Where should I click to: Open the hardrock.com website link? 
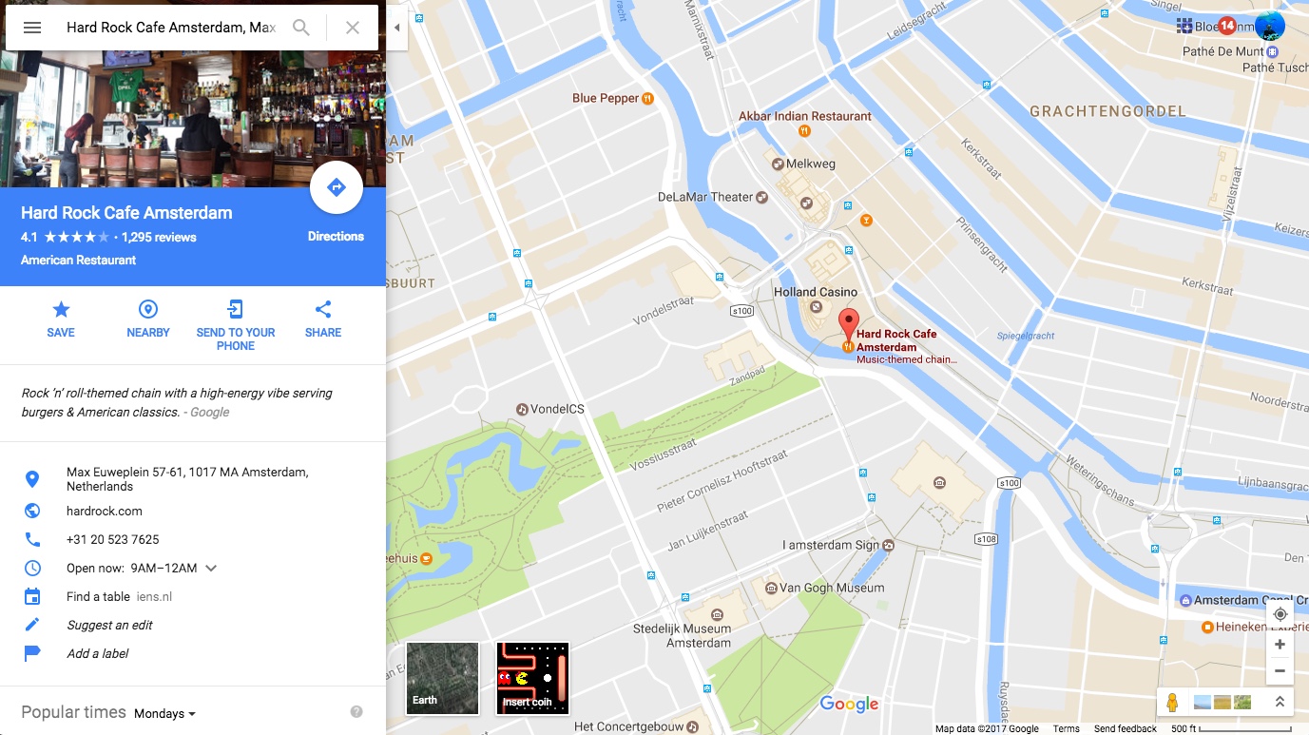click(105, 512)
